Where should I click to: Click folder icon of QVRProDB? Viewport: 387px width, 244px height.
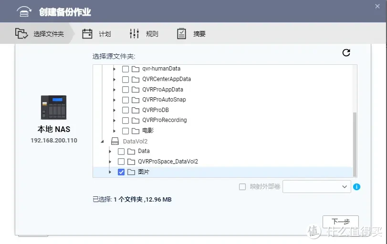pos(135,110)
